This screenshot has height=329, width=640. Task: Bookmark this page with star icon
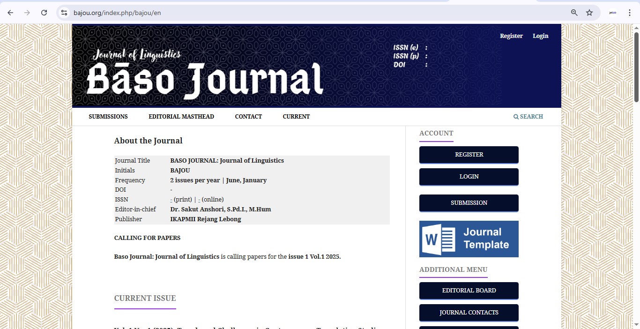[x=589, y=13]
